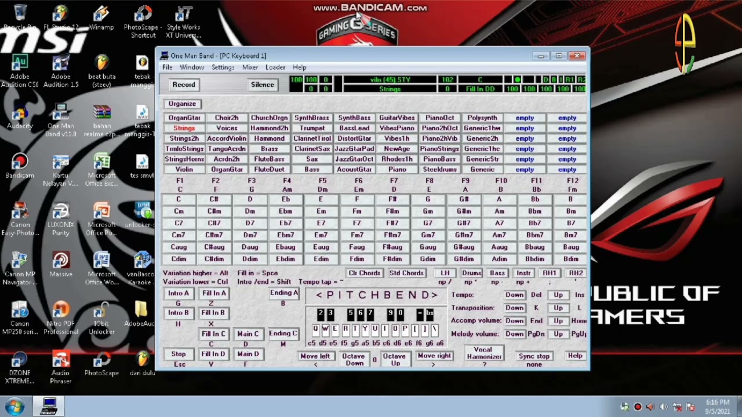Open tes smvl audio file icon
742x417 pixels.
[x=143, y=166]
